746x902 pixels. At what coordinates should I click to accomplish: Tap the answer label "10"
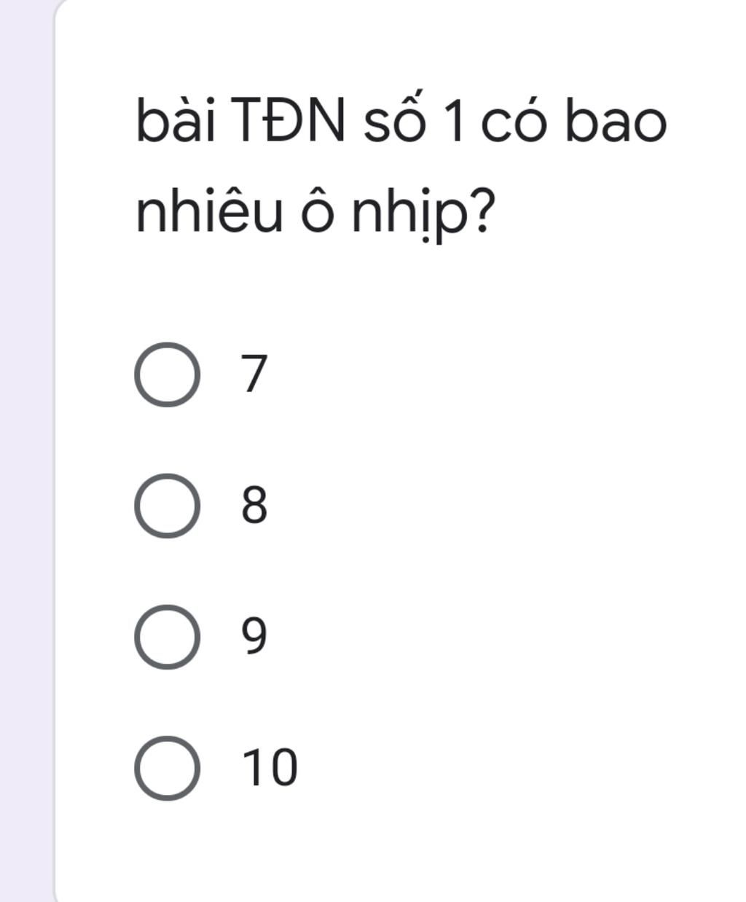click(x=270, y=767)
